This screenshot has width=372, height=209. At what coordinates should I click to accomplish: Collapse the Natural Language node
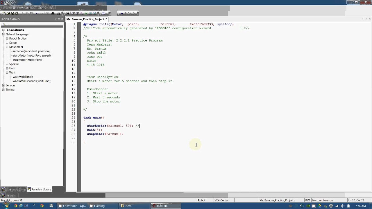3,34
